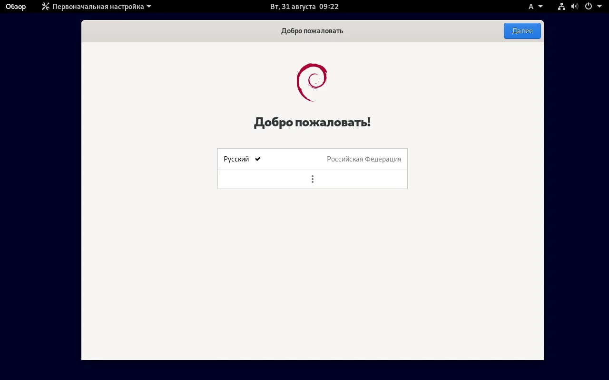The width and height of the screenshot is (609, 380).
Task: Open the calendar by clicking the clock
Action: [304, 6]
